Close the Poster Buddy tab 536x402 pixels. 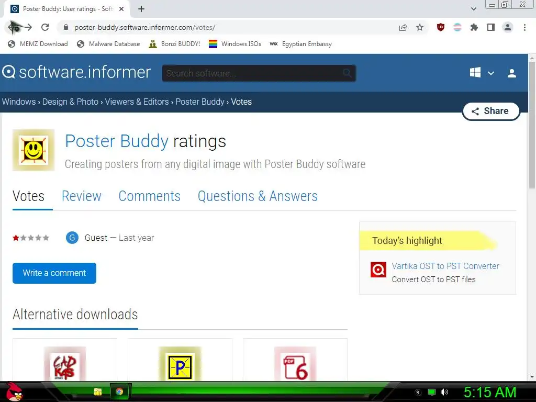tap(121, 9)
